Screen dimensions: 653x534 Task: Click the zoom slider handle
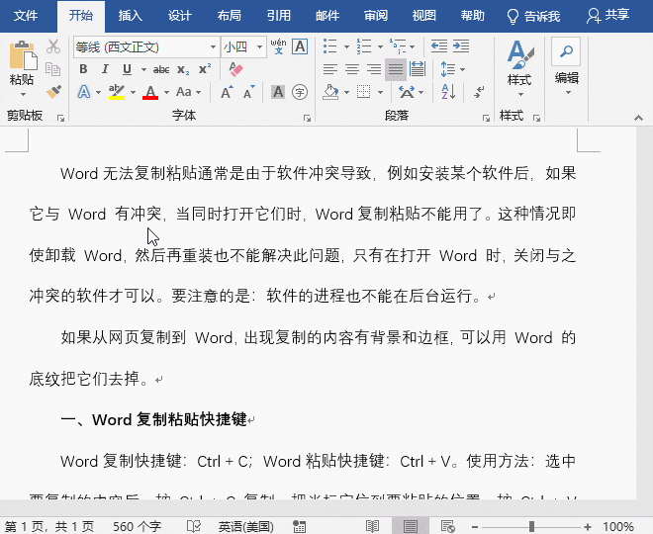[x=532, y=526]
